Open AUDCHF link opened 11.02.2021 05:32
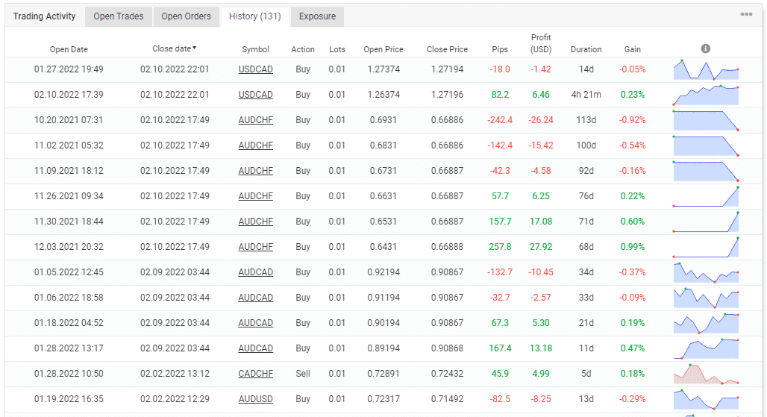The height and width of the screenshot is (417, 767). coord(255,145)
